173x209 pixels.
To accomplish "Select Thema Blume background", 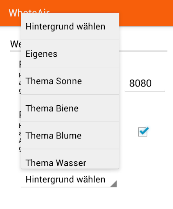I will click(x=70, y=136).
